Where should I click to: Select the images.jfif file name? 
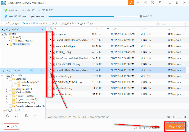point(61,34)
